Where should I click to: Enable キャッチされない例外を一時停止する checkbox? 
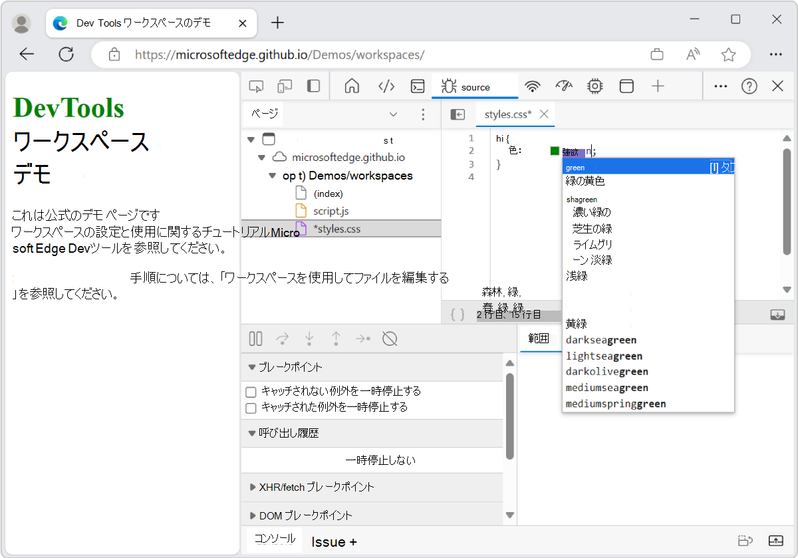click(x=251, y=392)
